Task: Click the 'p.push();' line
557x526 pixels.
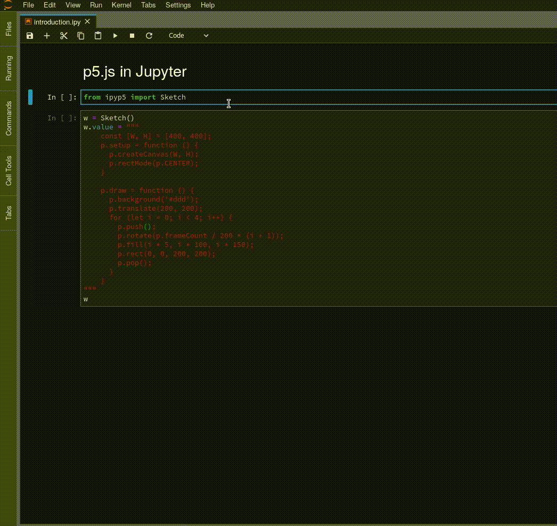Action: 137,227
